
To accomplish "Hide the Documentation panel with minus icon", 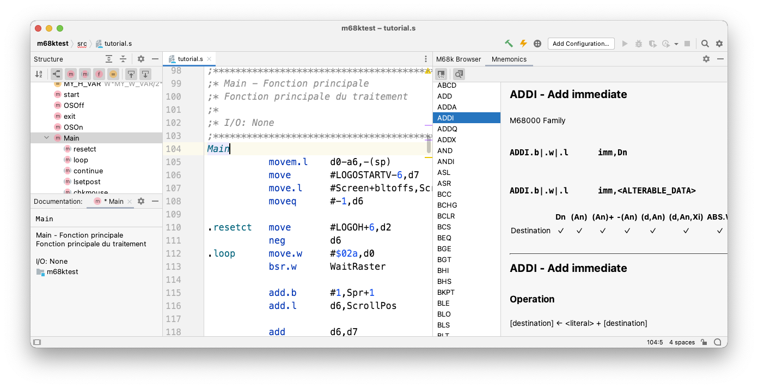I will pyautogui.click(x=155, y=201).
